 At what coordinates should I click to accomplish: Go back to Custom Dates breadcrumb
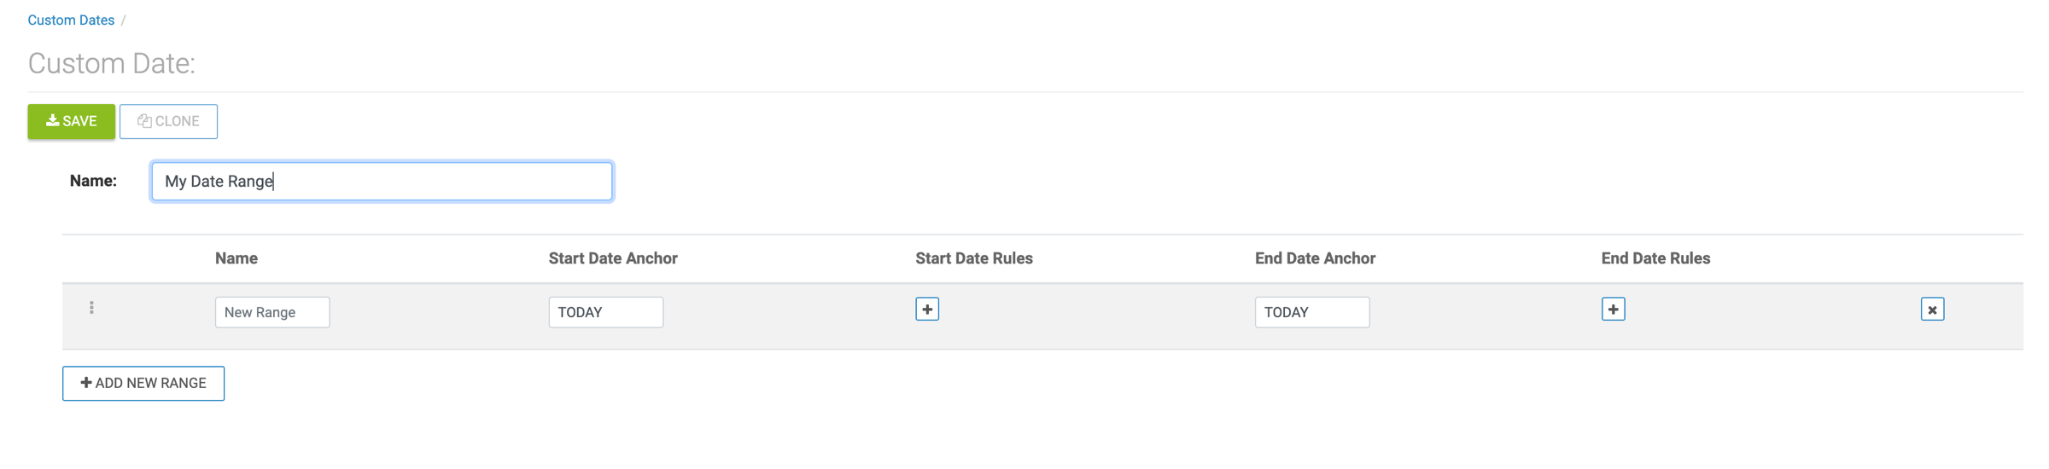coord(71,20)
